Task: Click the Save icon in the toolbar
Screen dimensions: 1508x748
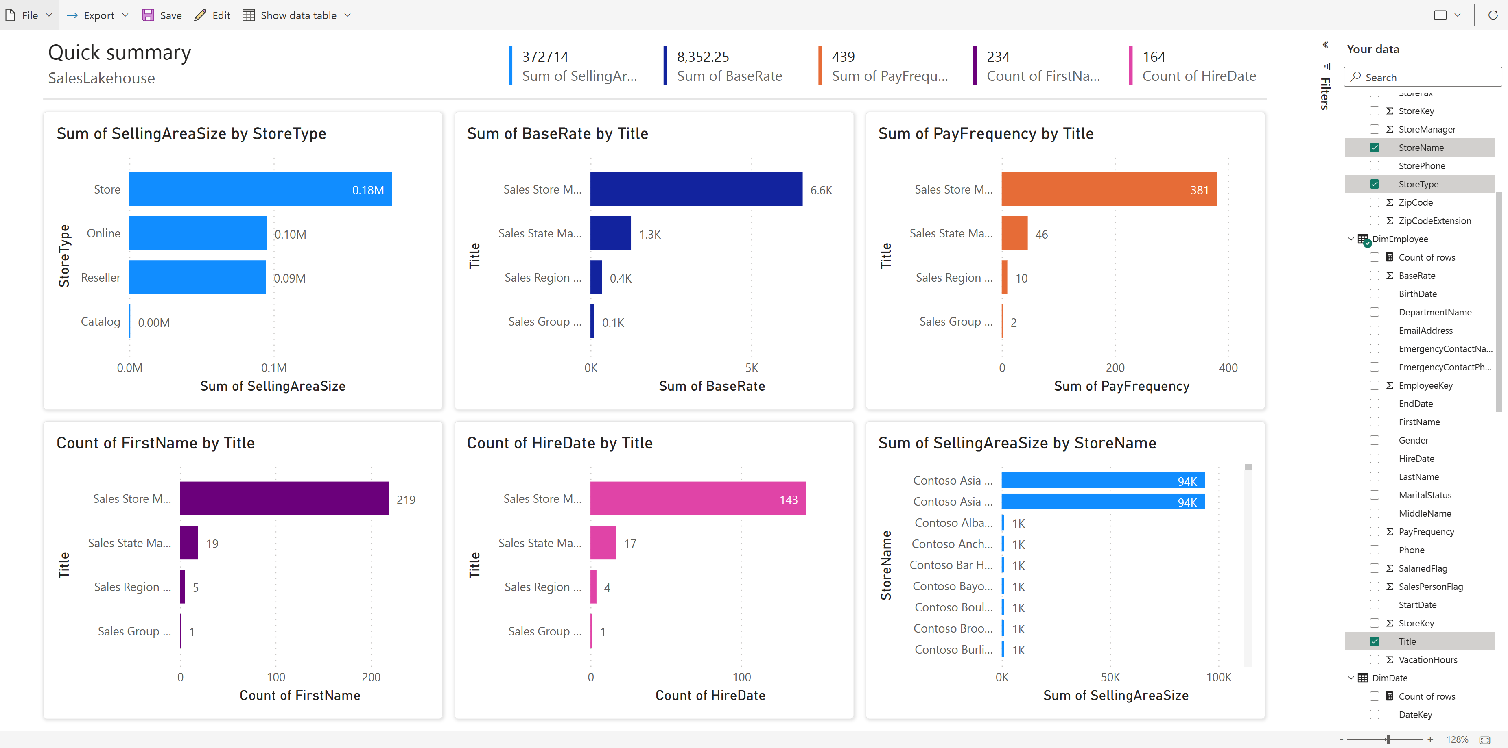Action: [x=148, y=14]
